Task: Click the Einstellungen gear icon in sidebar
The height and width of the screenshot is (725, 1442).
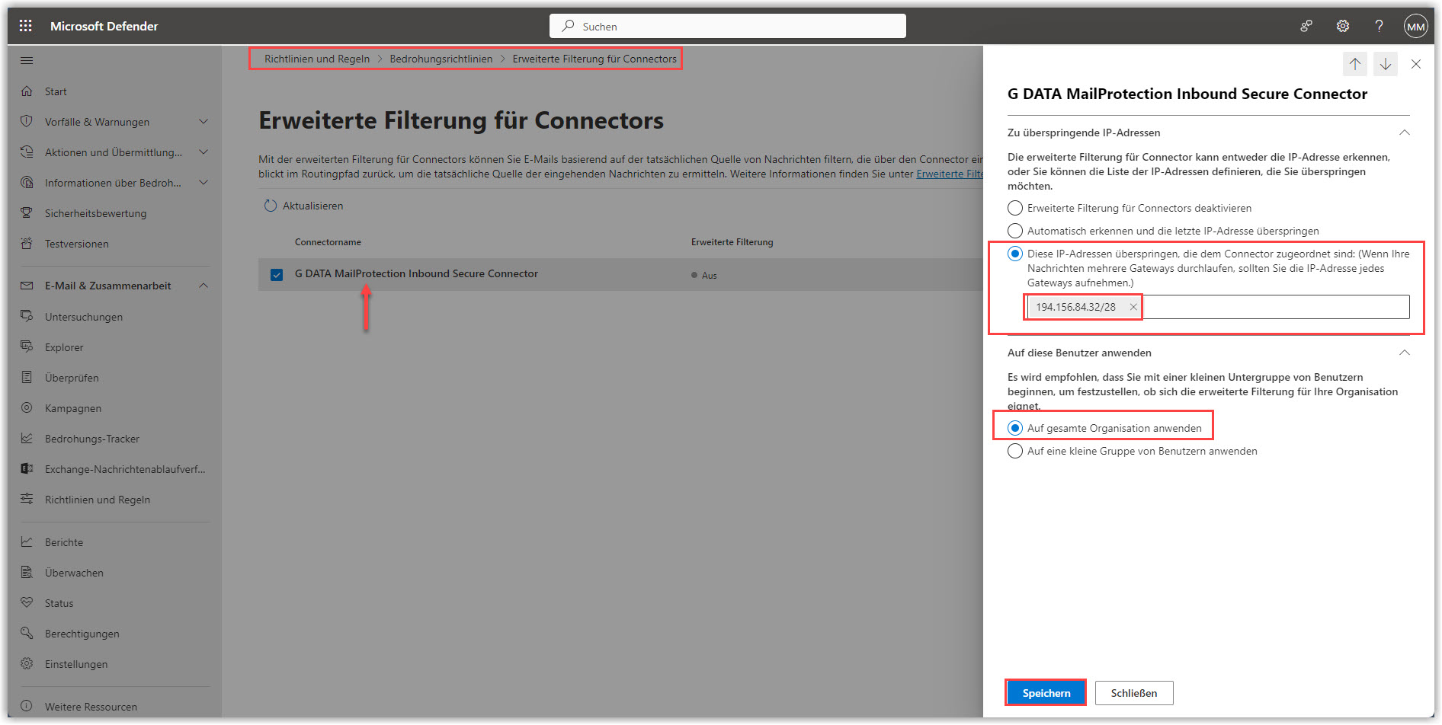Action: pos(27,663)
